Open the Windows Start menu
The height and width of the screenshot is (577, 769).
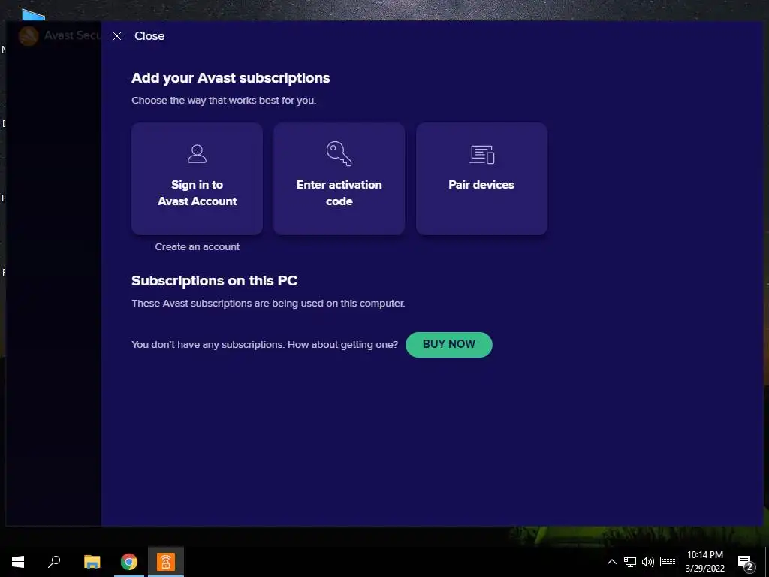click(x=18, y=562)
